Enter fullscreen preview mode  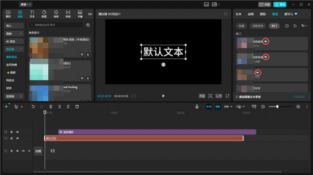coord(227,96)
